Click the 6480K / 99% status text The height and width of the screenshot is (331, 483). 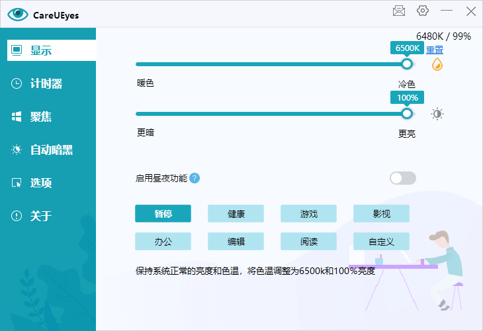pyautogui.click(x=443, y=36)
